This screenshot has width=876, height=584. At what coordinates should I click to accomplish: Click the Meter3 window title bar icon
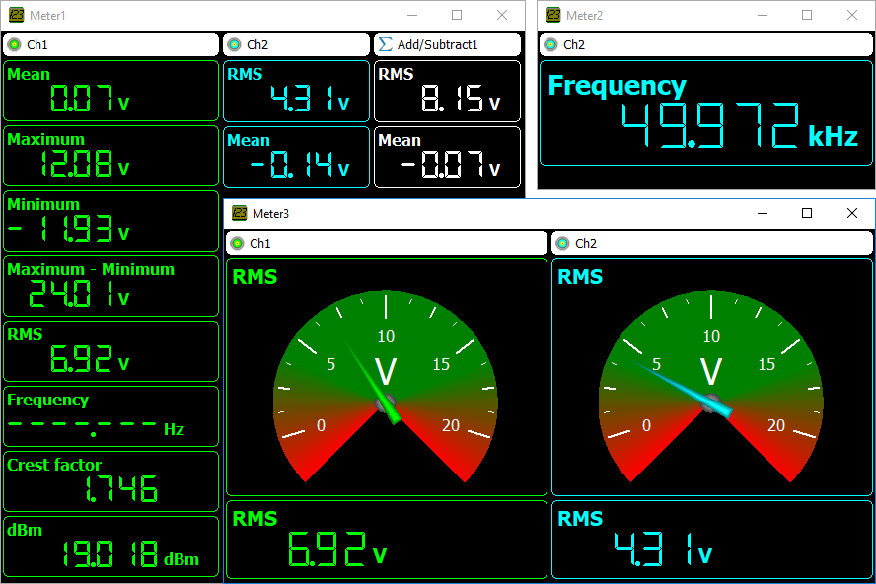click(239, 214)
